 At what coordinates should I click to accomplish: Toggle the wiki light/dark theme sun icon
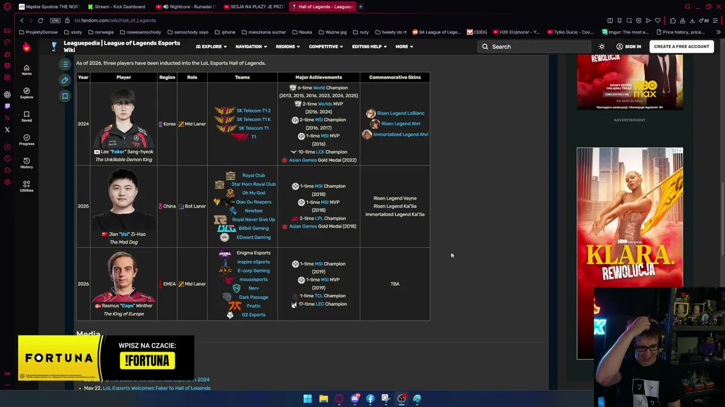point(602,47)
